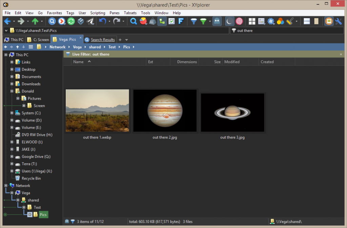Click the blue Visual Filter funnel icon

[193, 21]
